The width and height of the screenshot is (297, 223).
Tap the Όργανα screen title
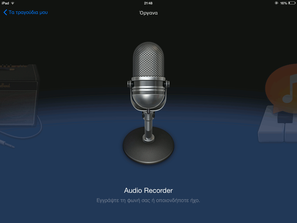point(148,13)
